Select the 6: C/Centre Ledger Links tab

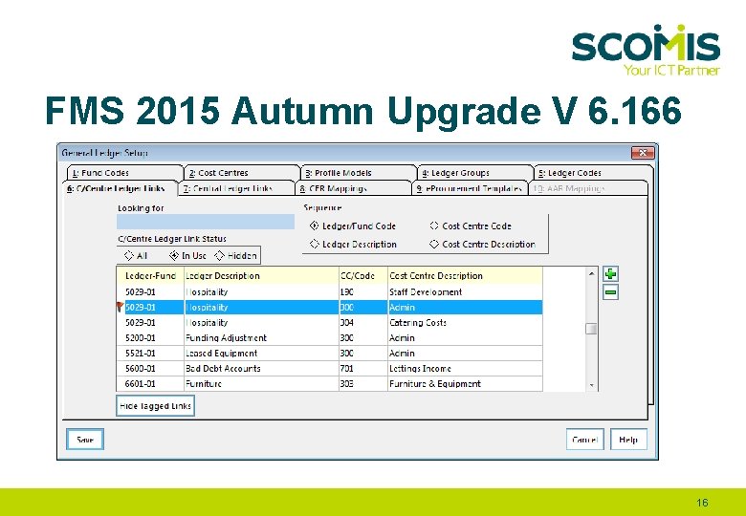(120, 188)
